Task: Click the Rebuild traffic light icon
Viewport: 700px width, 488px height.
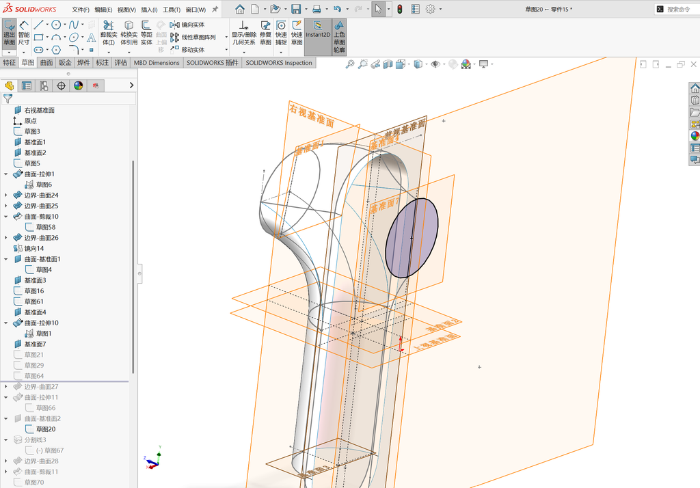Action: click(399, 9)
